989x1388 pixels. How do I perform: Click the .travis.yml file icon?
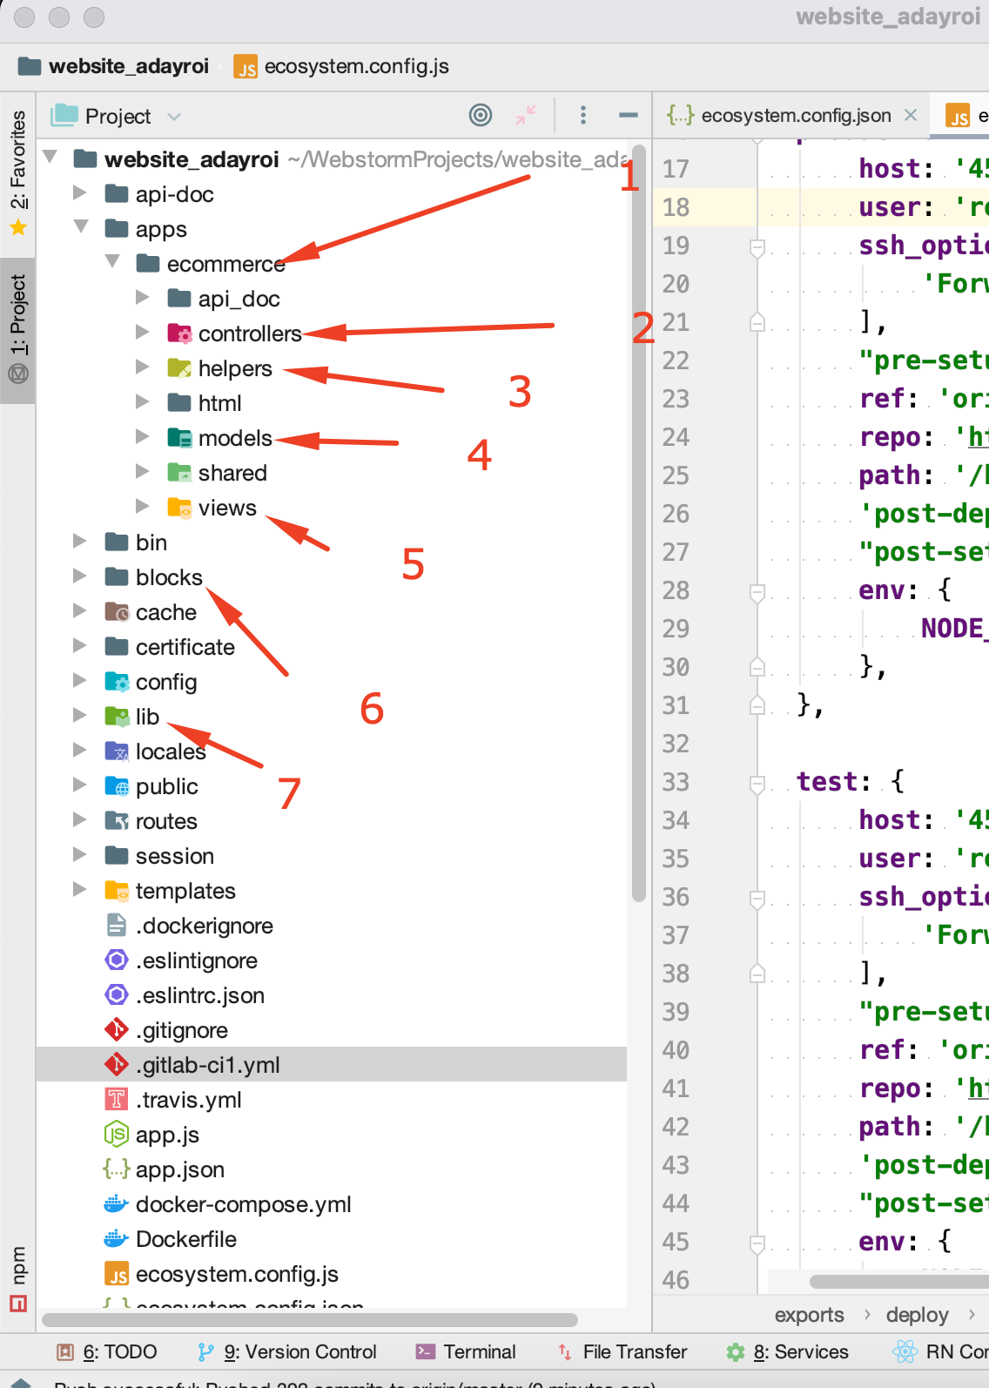[117, 1100]
